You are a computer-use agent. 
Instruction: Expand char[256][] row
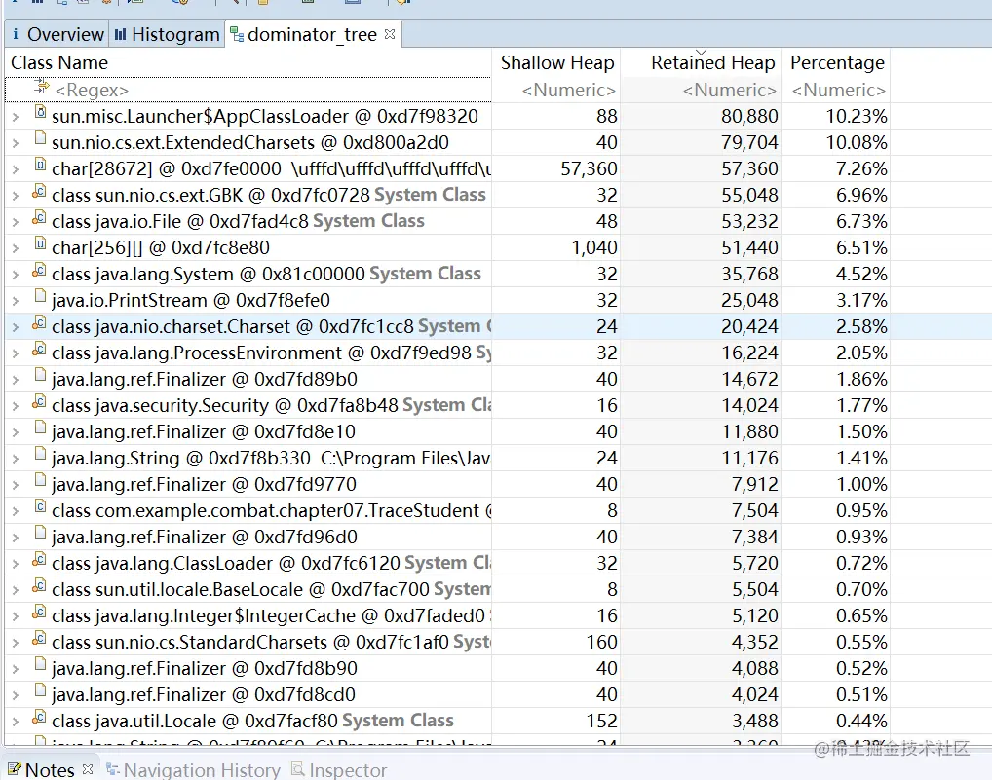pyautogui.click(x=16, y=247)
